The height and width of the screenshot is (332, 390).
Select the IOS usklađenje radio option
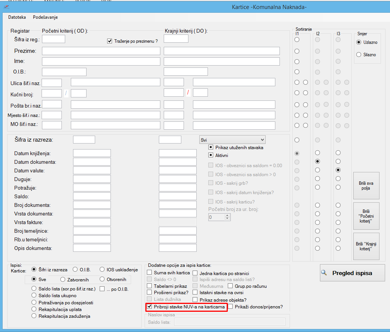point(102,269)
